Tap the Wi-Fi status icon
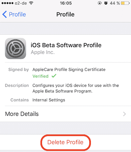 tap(31, 3)
